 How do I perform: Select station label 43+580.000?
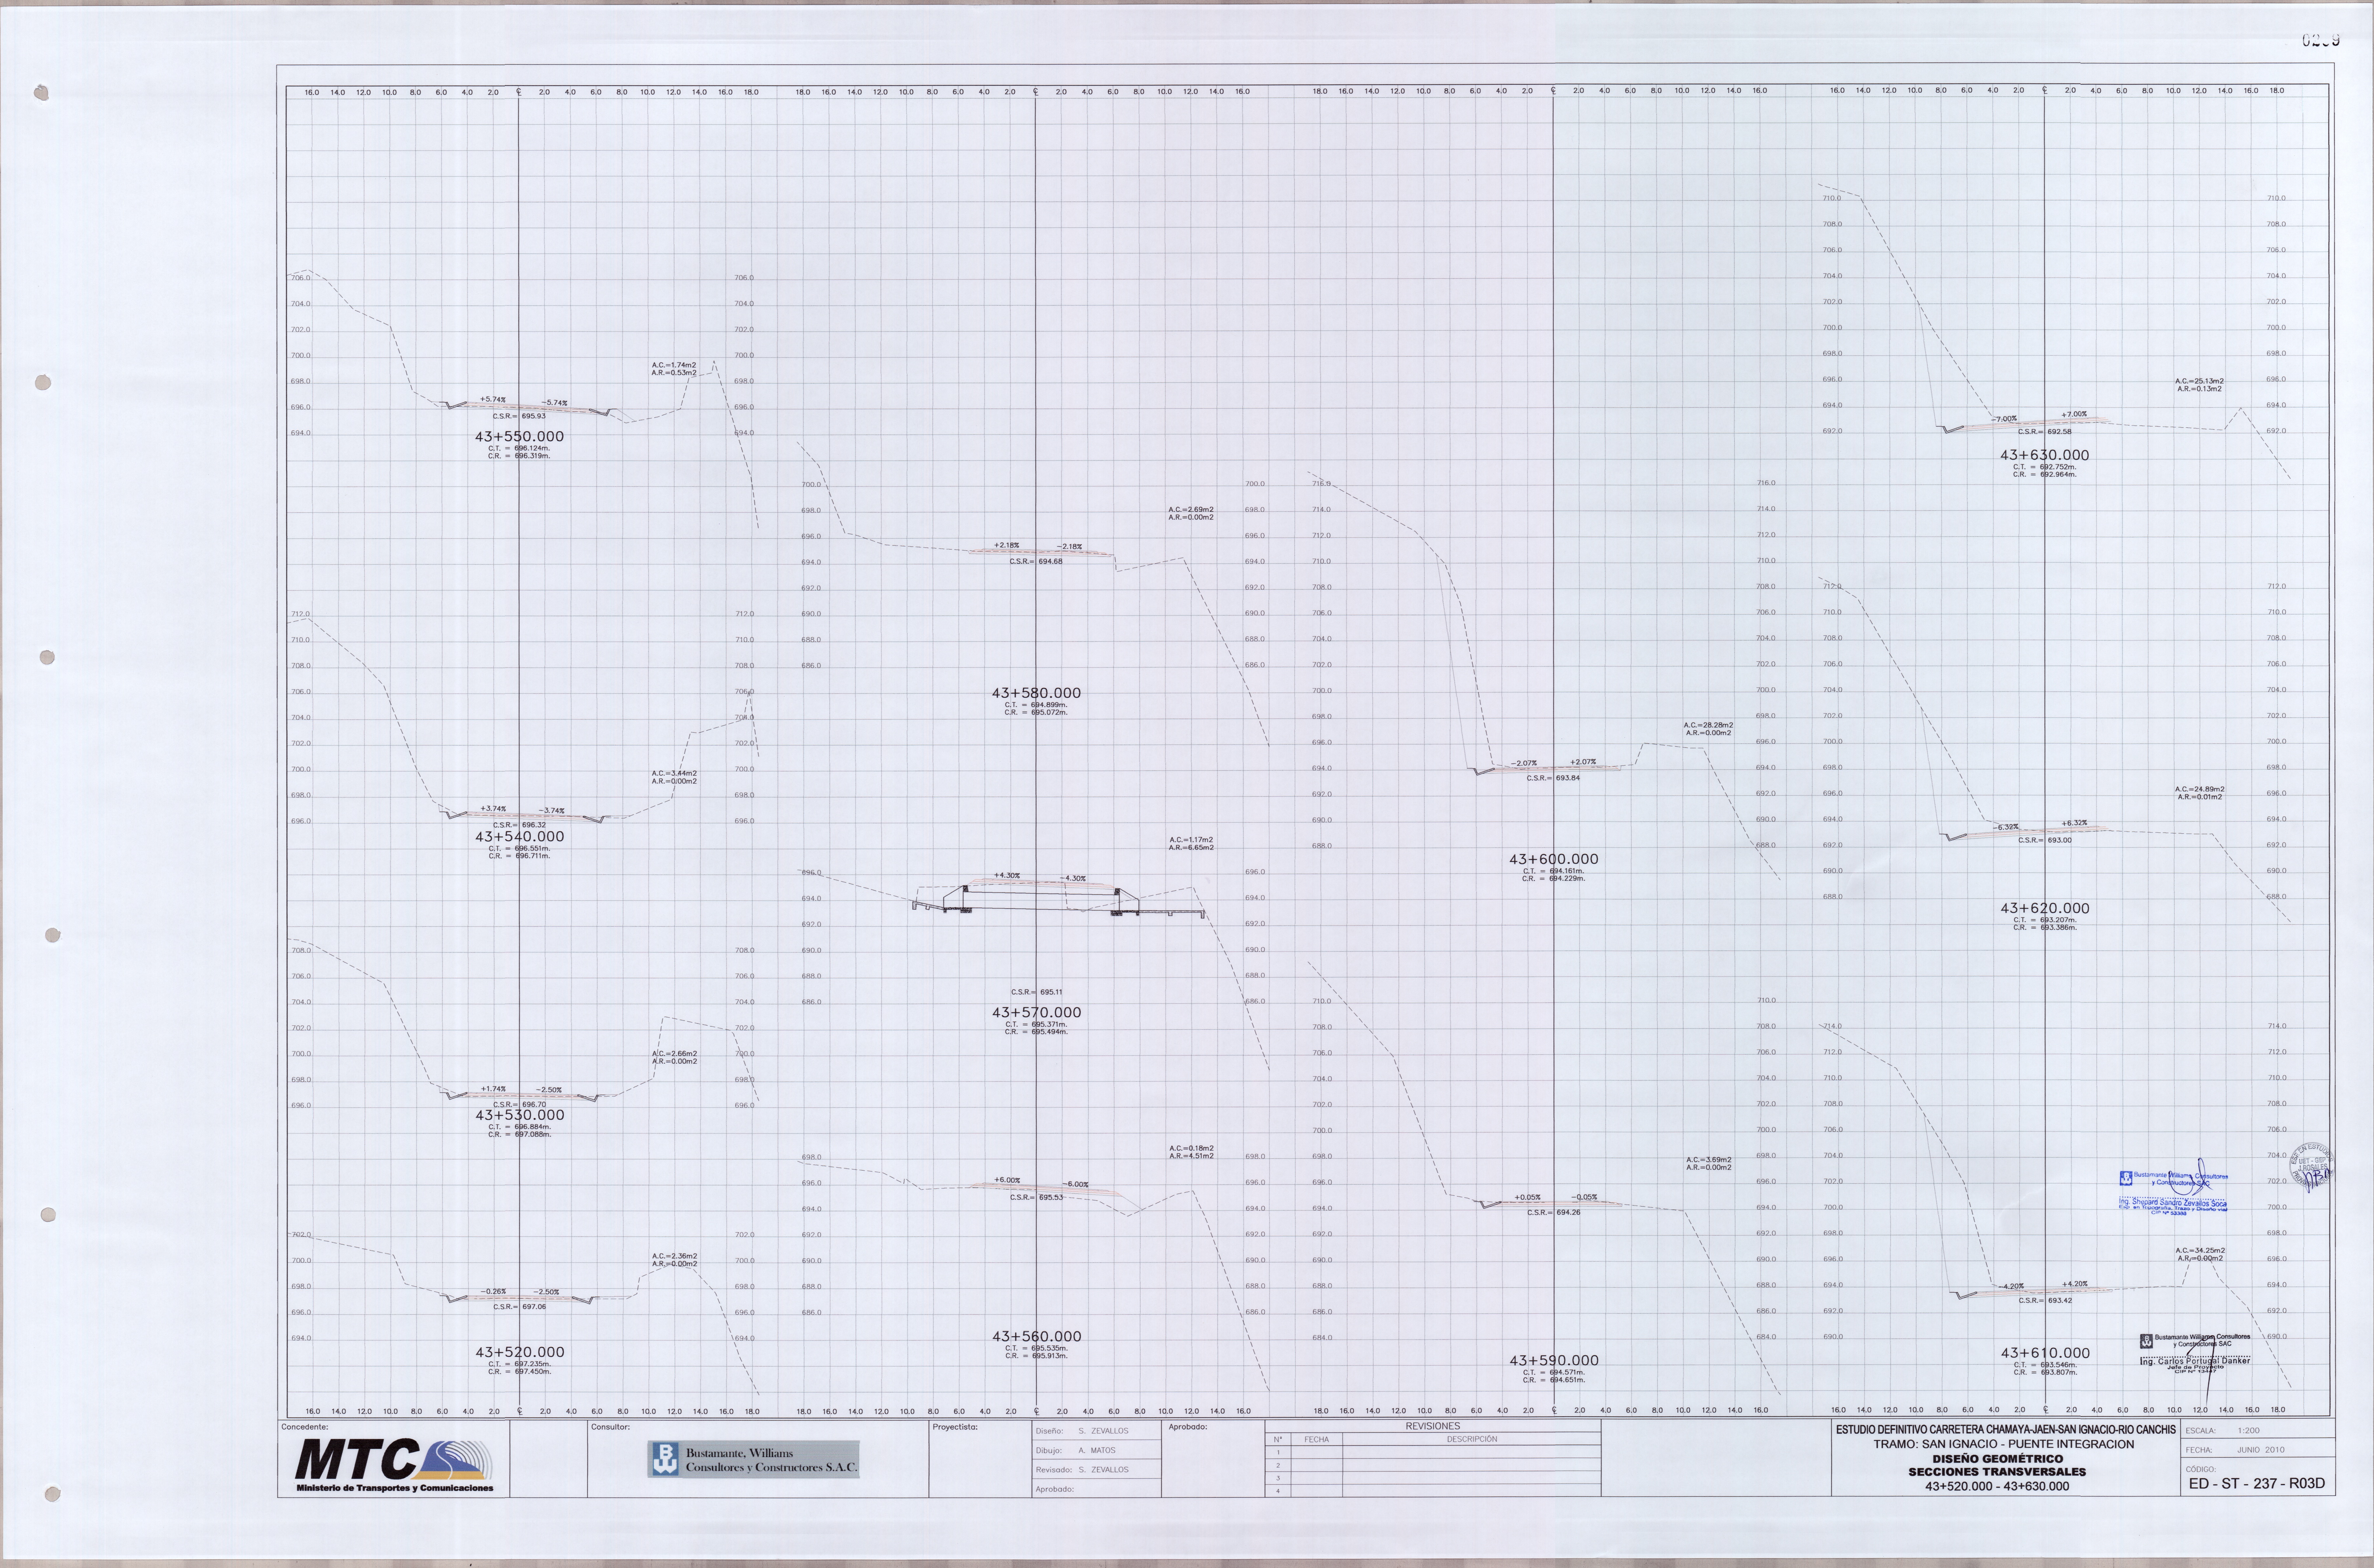pyautogui.click(x=1036, y=693)
